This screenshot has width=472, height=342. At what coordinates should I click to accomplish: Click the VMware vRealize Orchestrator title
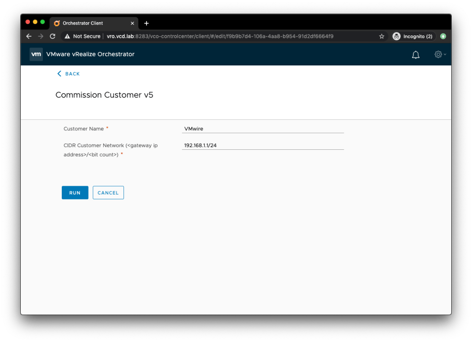[x=90, y=54]
